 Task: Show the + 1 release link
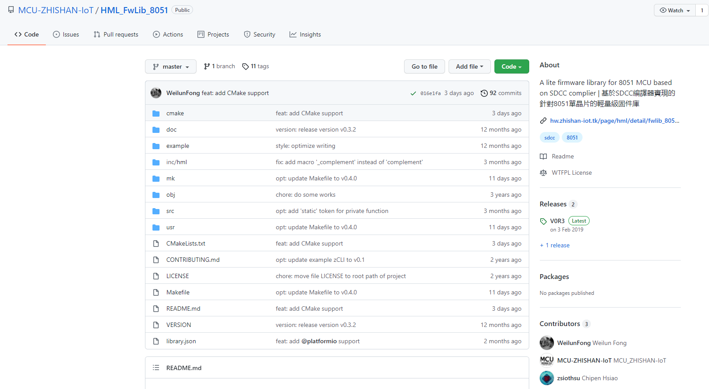pyautogui.click(x=555, y=246)
